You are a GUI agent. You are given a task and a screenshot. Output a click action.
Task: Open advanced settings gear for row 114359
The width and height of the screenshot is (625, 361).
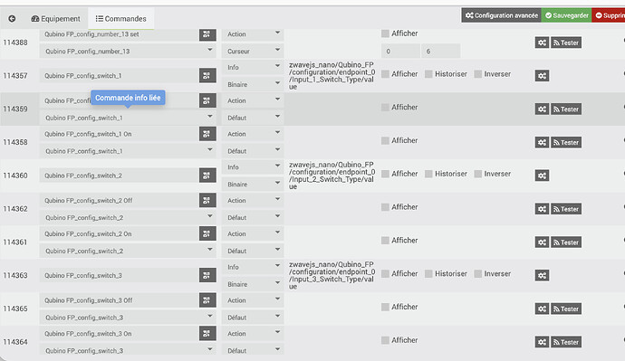(x=542, y=109)
